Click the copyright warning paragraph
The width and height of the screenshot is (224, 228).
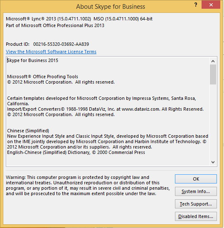click(88, 186)
